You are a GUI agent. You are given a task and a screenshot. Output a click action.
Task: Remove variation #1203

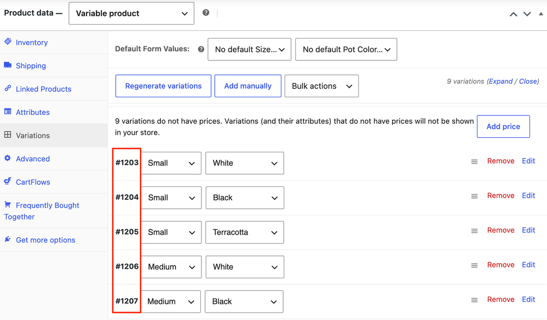[501, 161]
